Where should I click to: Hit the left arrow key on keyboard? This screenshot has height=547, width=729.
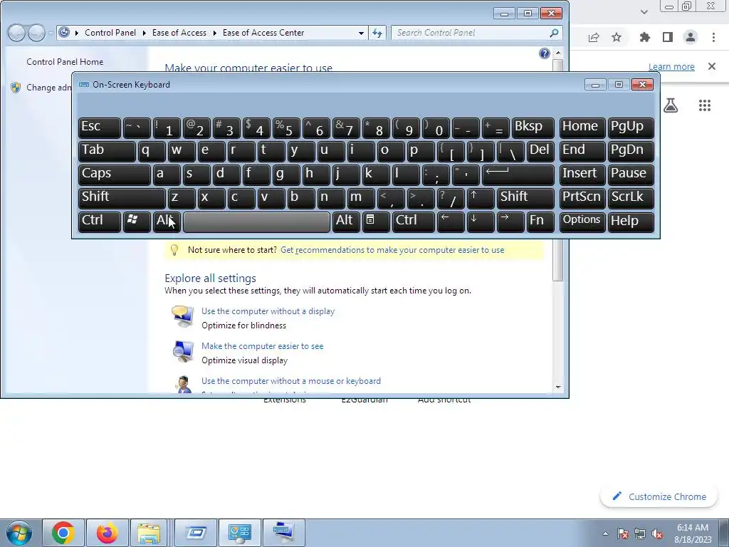[450, 221]
